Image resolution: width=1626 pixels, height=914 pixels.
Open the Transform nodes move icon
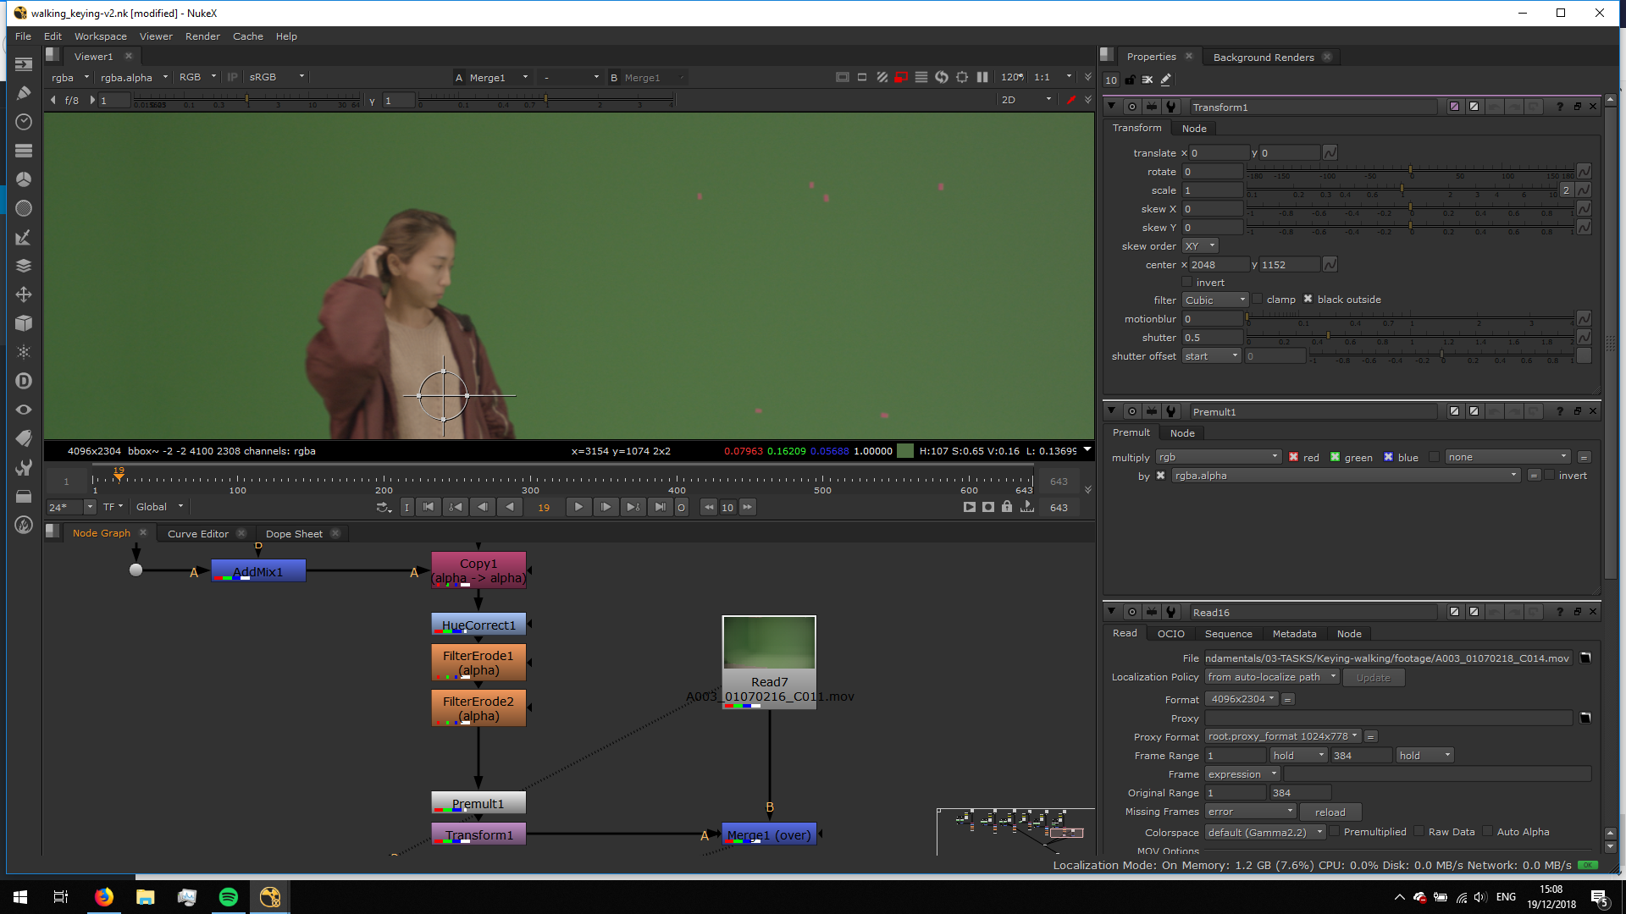(x=24, y=295)
